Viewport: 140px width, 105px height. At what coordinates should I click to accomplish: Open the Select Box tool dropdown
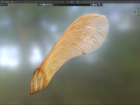(x=3, y=5)
